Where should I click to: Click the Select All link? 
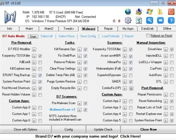click(x=47, y=36)
